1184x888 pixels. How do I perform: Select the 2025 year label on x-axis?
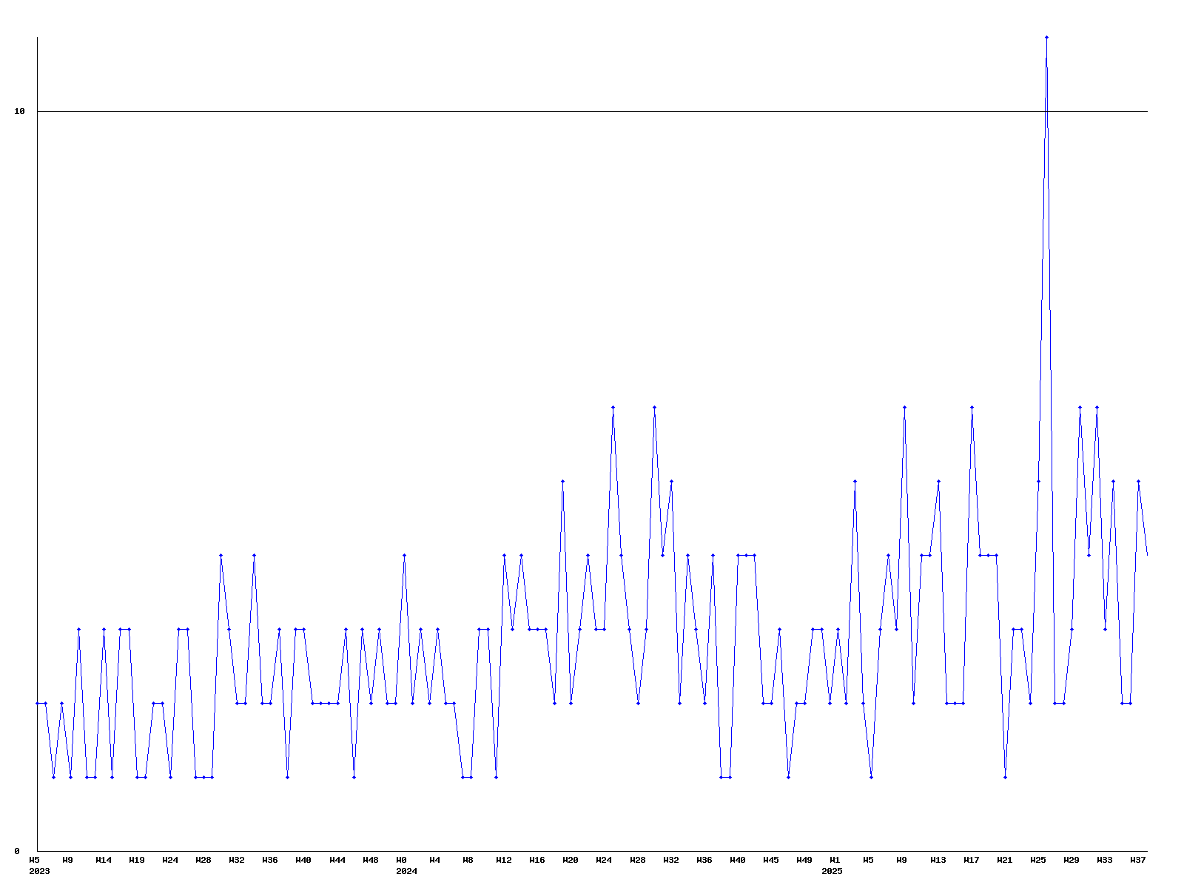(x=832, y=871)
